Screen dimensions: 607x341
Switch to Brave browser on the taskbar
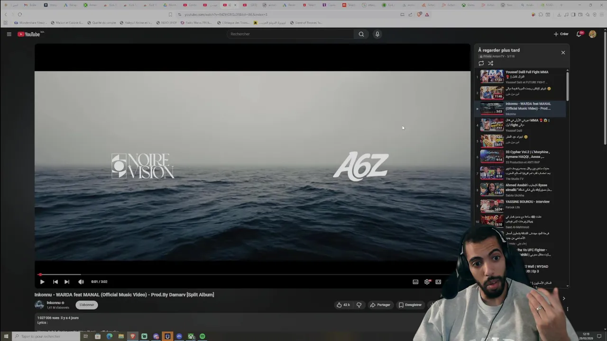point(133,336)
